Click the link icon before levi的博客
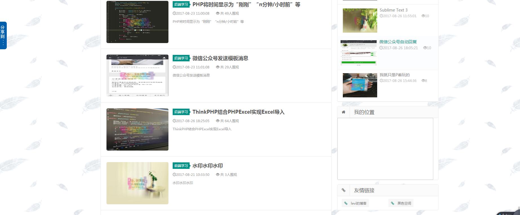This screenshot has height=215, width=520. click(x=346, y=203)
